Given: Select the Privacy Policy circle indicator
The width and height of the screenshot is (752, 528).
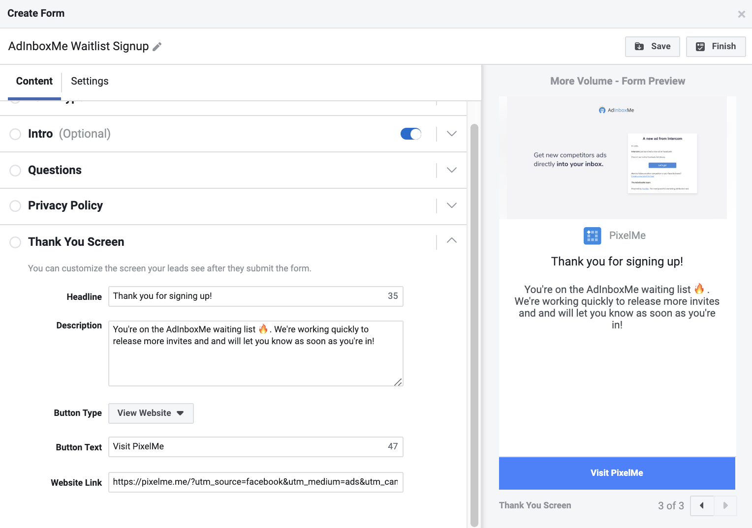Looking at the screenshot, I should [15, 206].
